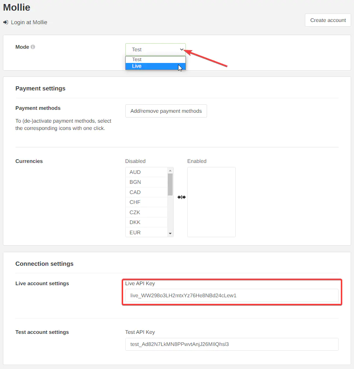The image size is (354, 369).
Task: Click the login icon beside Login at Mollie
Action: [x=6, y=22]
